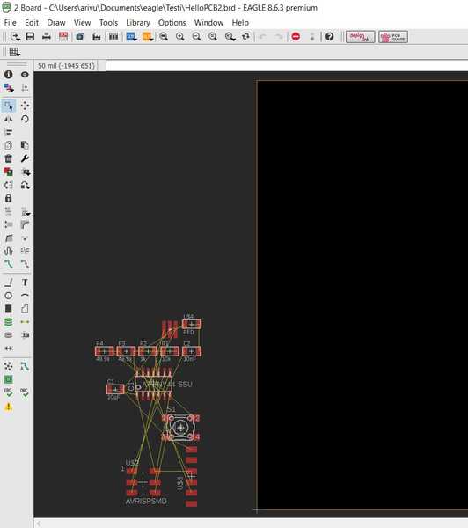Select the Group selection tool
The image size is (468, 528).
coord(9,106)
